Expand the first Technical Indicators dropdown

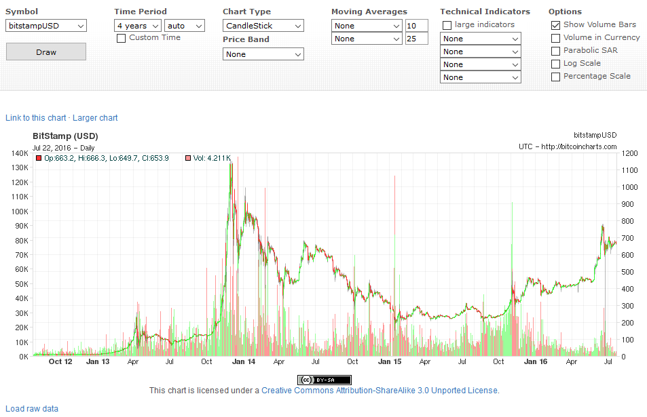(x=480, y=39)
